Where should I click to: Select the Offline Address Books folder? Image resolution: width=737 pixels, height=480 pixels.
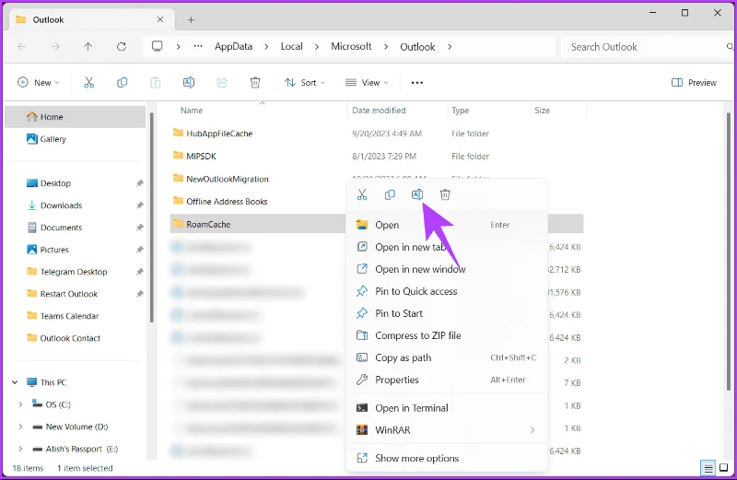pos(220,201)
